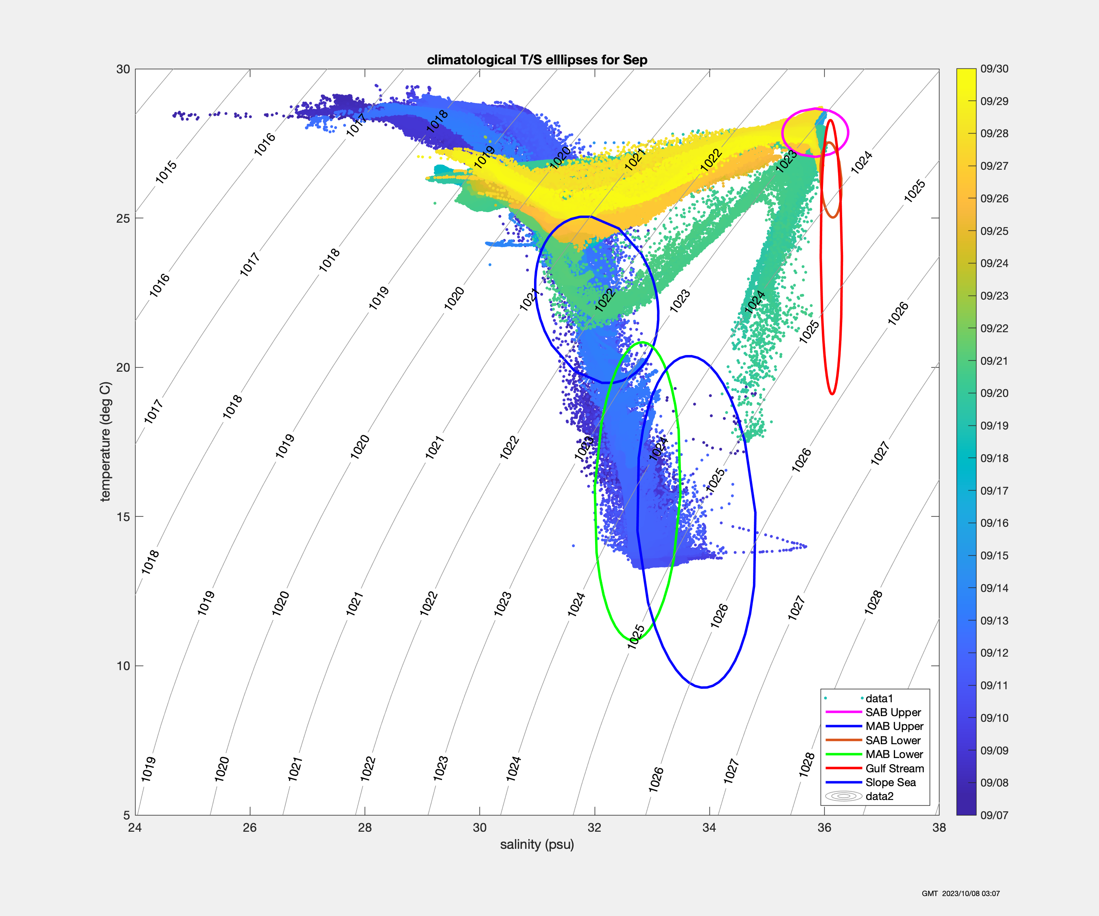Click the colorbar tick label "09/11"
Screen dimensions: 1099x916
[994, 686]
